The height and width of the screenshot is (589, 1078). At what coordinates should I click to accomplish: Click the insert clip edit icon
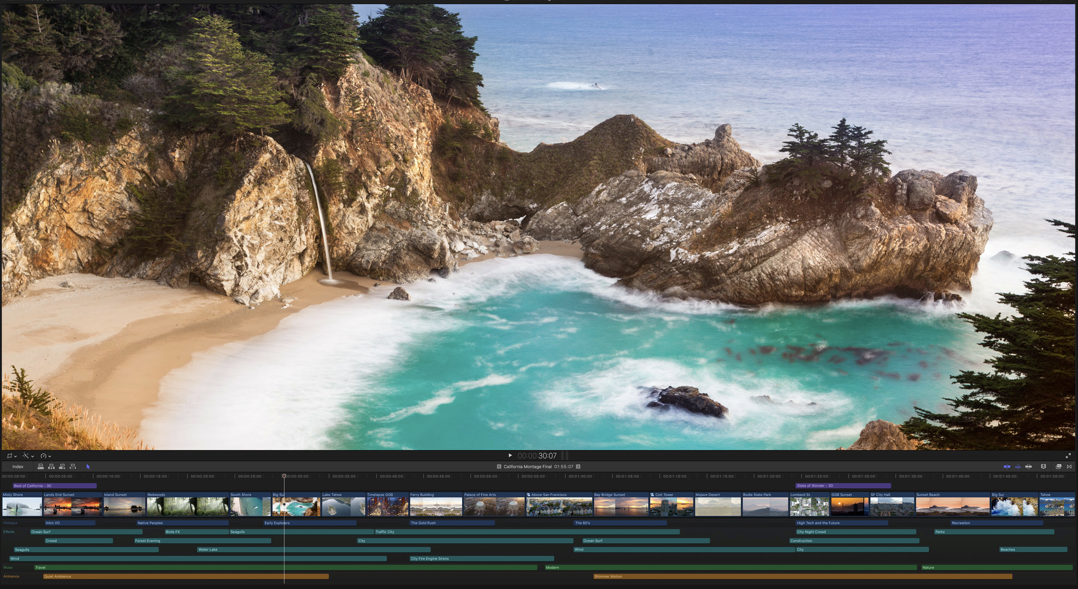pos(51,467)
